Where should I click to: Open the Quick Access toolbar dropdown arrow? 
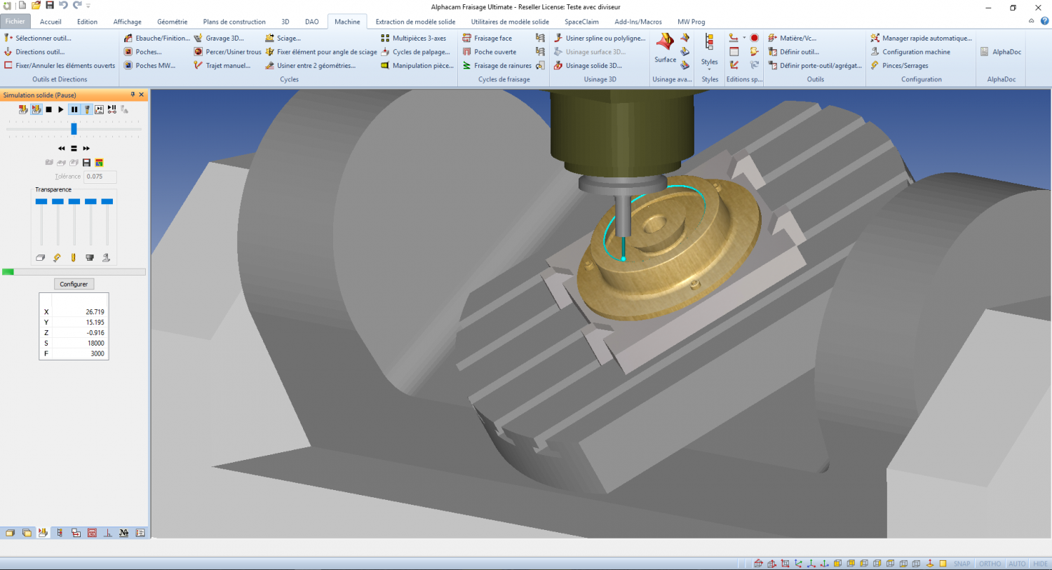[88, 6]
